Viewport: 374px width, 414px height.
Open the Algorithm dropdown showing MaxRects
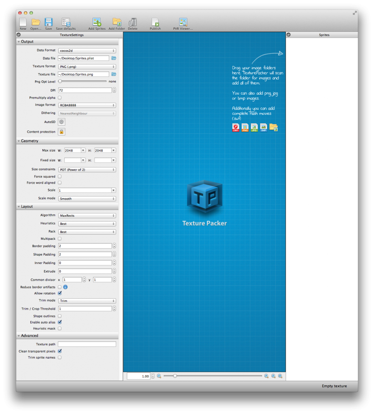click(87, 215)
